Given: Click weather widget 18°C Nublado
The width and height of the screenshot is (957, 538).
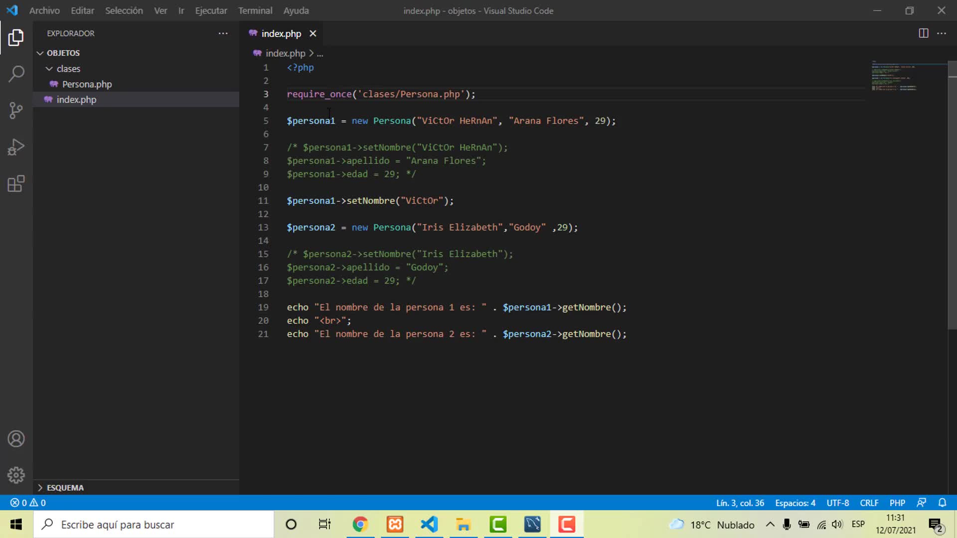Looking at the screenshot, I should click(712, 525).
